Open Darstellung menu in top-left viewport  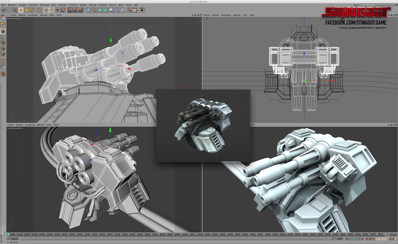pyautogui.click(x=33, y=15)
